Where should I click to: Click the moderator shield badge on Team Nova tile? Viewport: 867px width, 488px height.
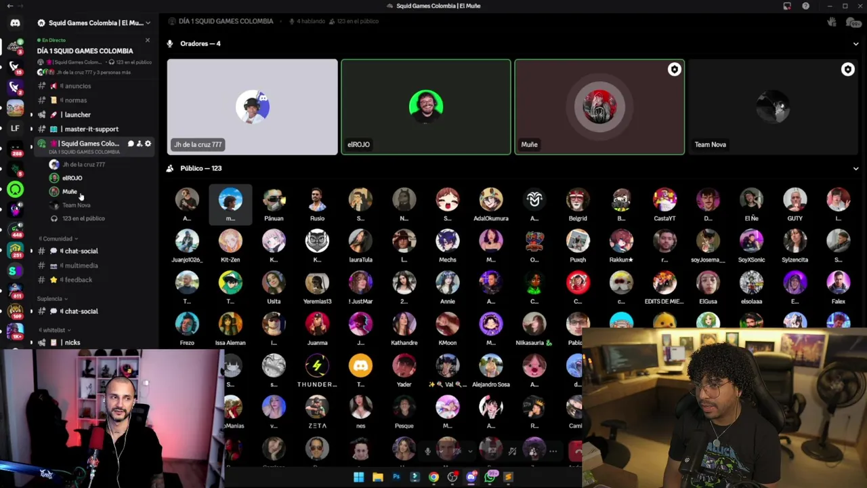tap(847, 69)
